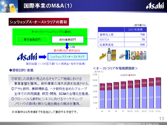Click the 菓子事業部門 box
Screen dimensions: 167x125
coord(32,40)
